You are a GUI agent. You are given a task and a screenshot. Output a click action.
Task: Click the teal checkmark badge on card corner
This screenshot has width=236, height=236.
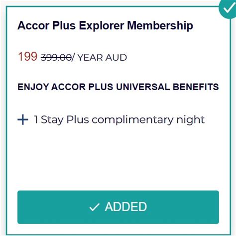228,8
